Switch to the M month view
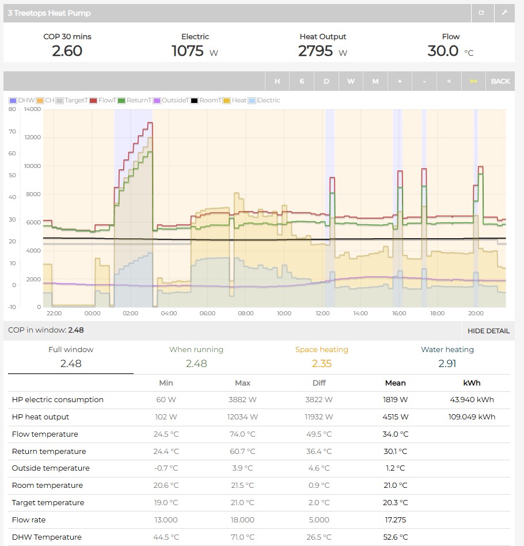Image resolution: width=524 pixels, height=546 pixels. click(375, 81)
